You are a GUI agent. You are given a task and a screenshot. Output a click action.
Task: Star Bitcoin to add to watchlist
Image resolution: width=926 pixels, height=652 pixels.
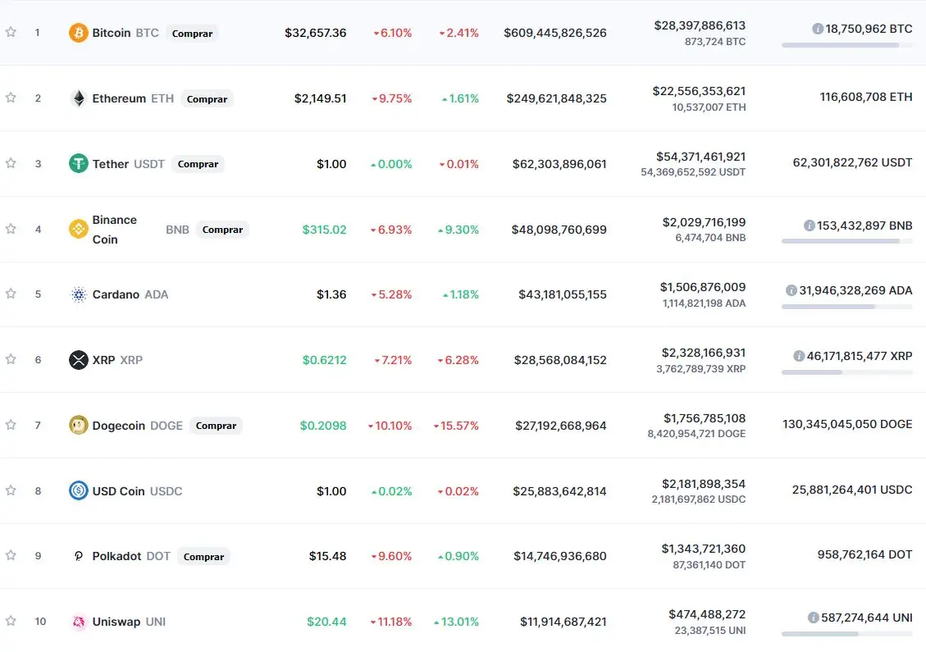click(x=11, y=32)
